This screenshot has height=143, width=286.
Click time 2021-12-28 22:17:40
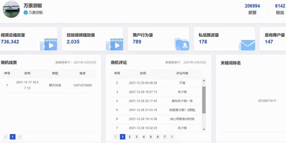(143, 101)
